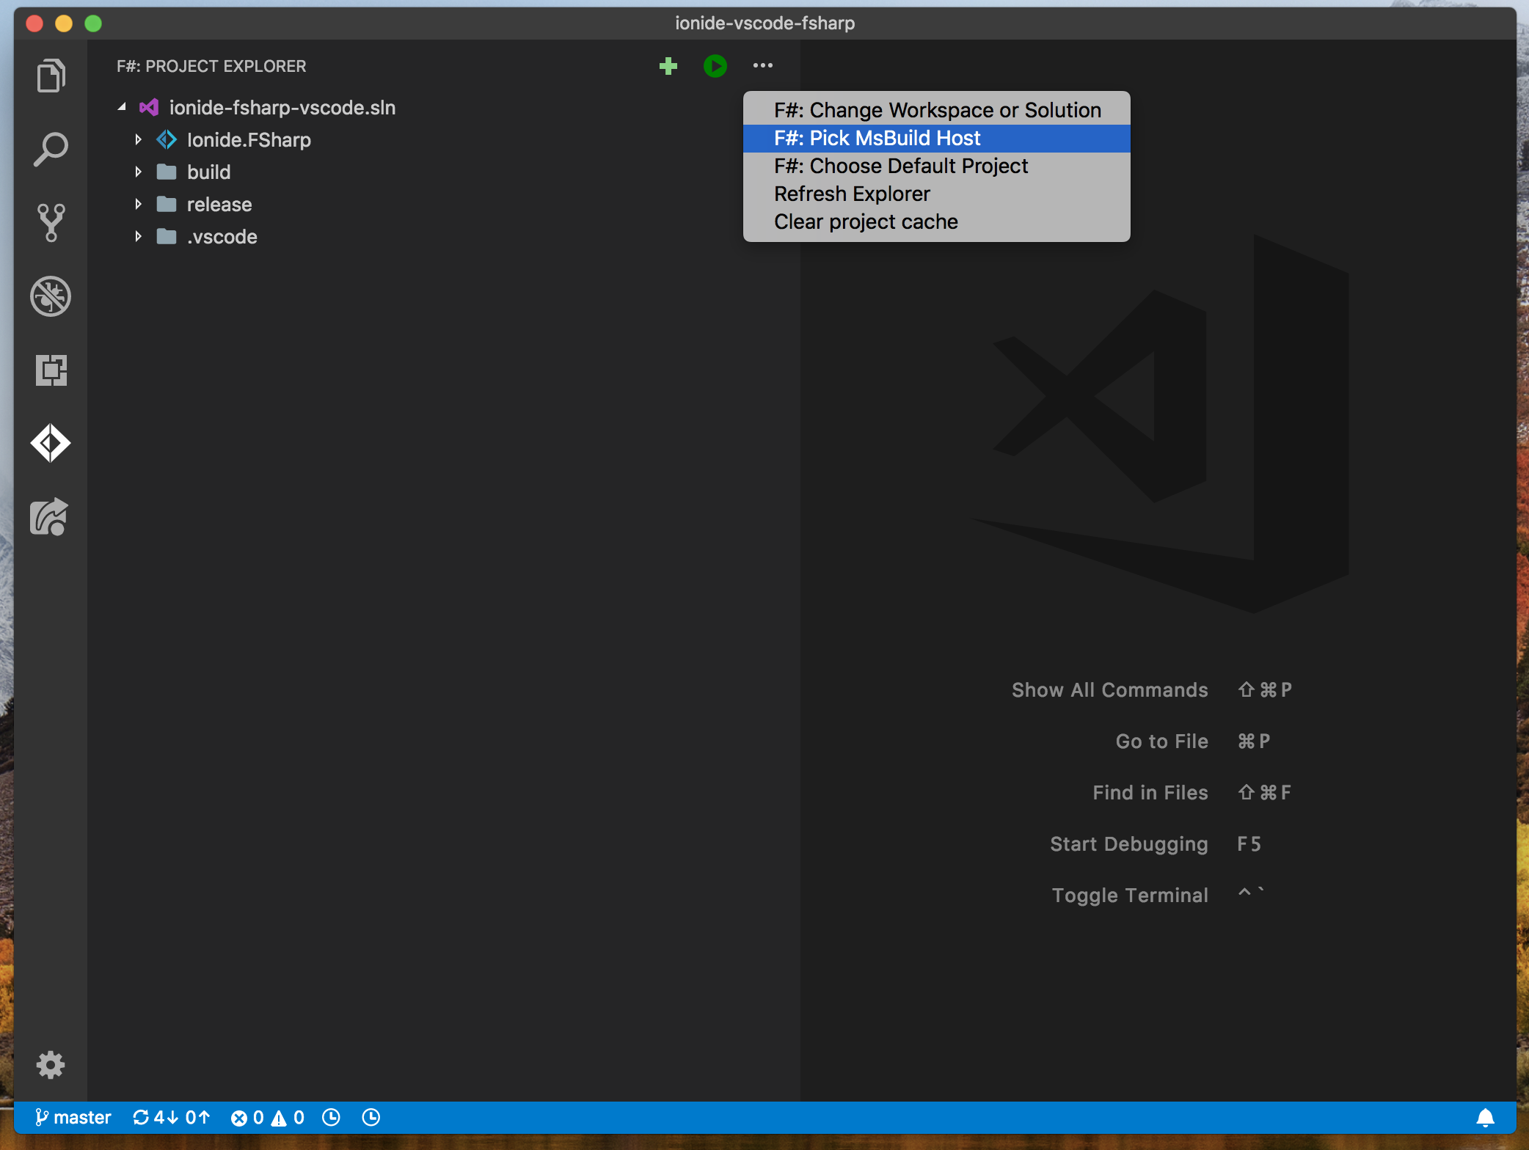The height and width of the screenshot is (1150, 1529).
Task: Click the build folder icon
Action: 167,172
